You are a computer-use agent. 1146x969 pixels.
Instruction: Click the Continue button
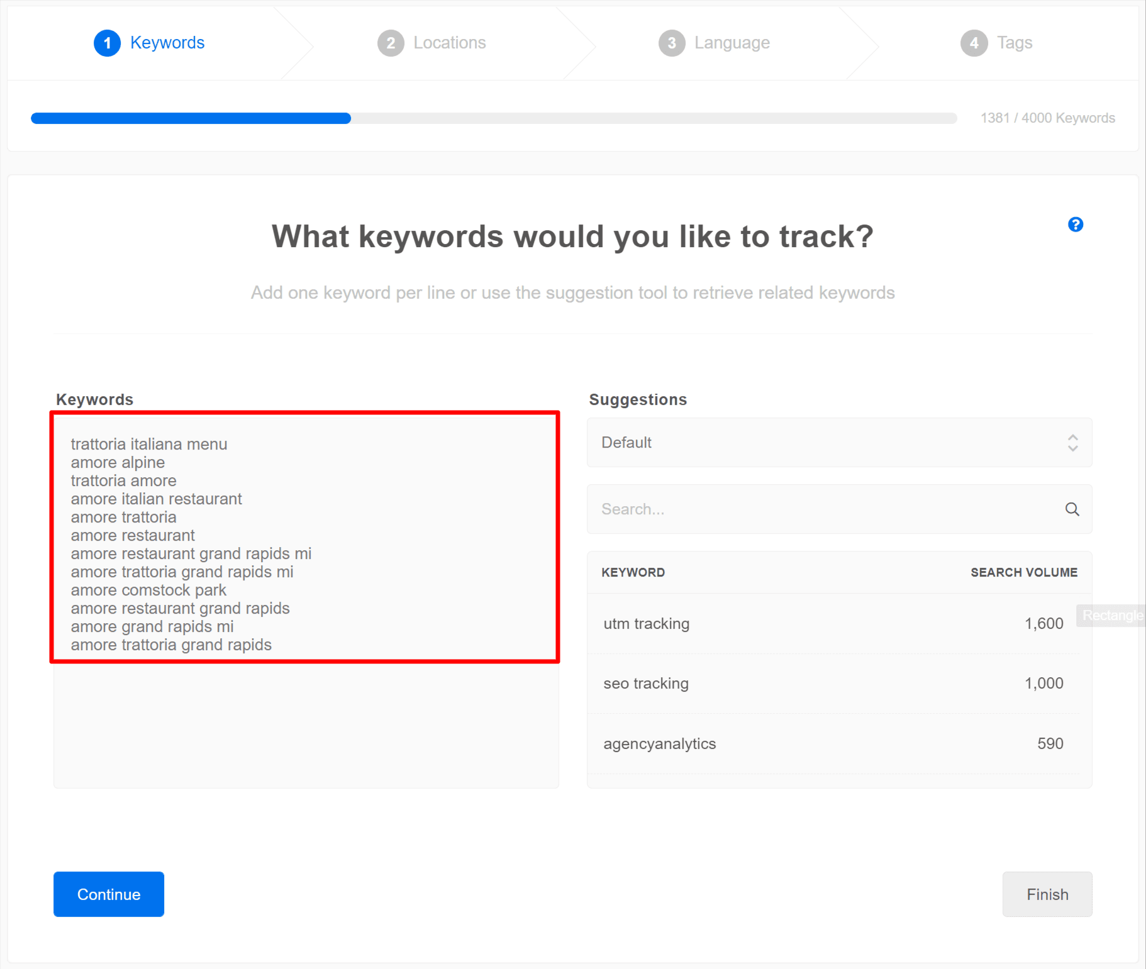[108, 894]
